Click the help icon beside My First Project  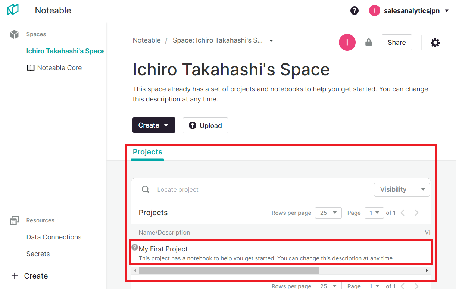135,247
